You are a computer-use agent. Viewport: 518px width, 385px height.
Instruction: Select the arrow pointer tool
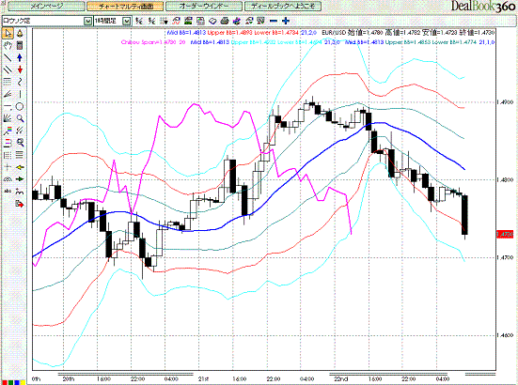(8, 34)
